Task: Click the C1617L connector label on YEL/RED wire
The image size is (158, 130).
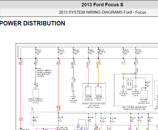Action: pos(100,62)
